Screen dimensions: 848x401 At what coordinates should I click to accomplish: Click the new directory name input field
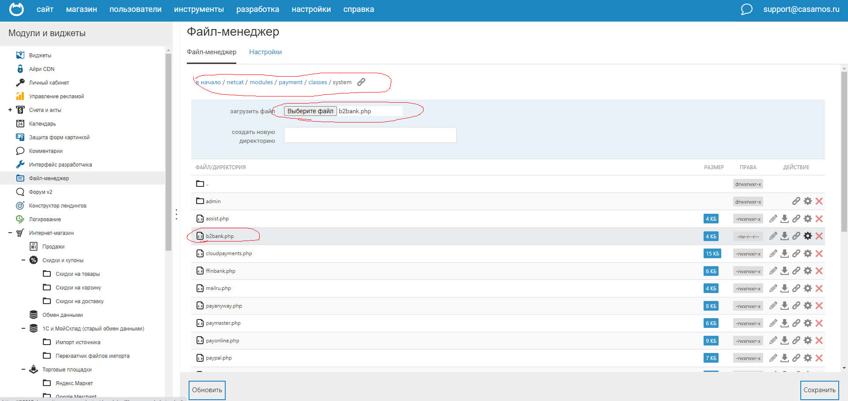coord(370,135)
